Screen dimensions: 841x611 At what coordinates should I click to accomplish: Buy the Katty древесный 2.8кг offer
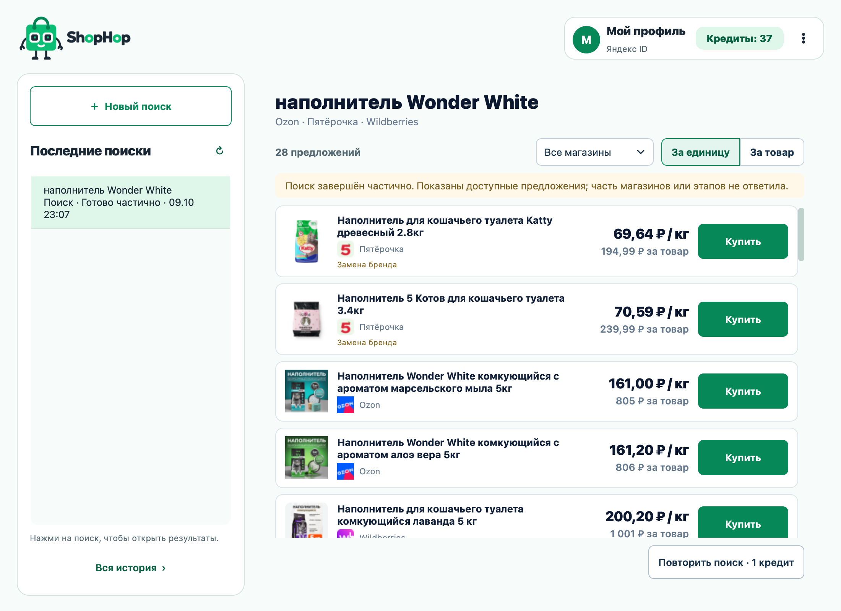743,241
